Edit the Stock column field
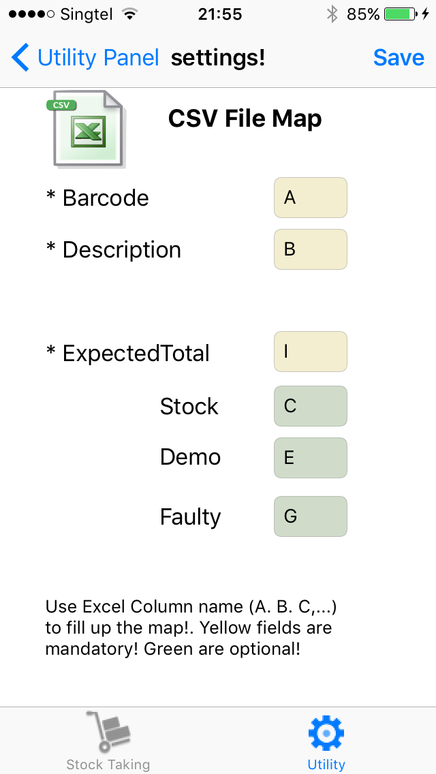This screenshot has width=436, height=774. 311,406
